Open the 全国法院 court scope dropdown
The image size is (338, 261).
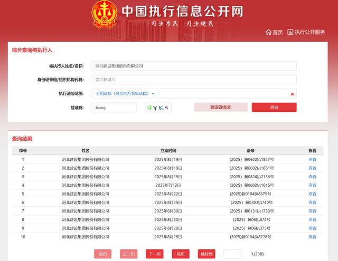tap(125, 94)
